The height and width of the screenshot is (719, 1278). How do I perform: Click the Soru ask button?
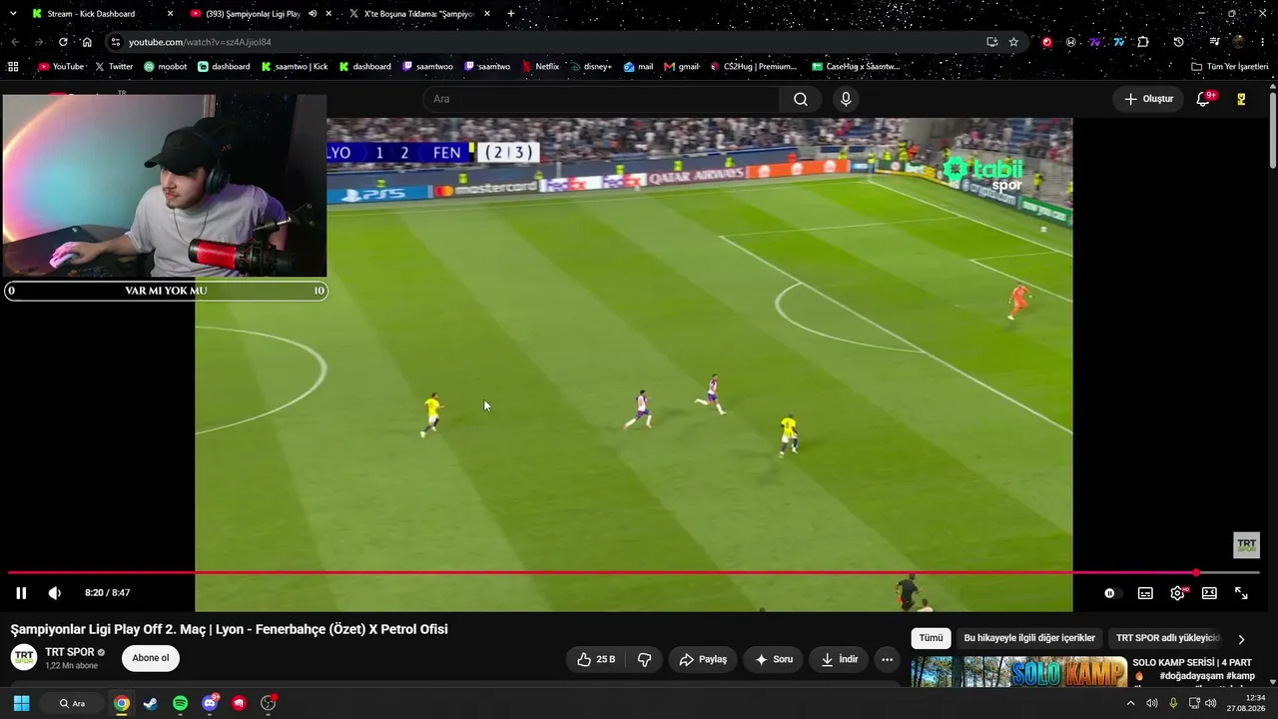click(774, 659)
